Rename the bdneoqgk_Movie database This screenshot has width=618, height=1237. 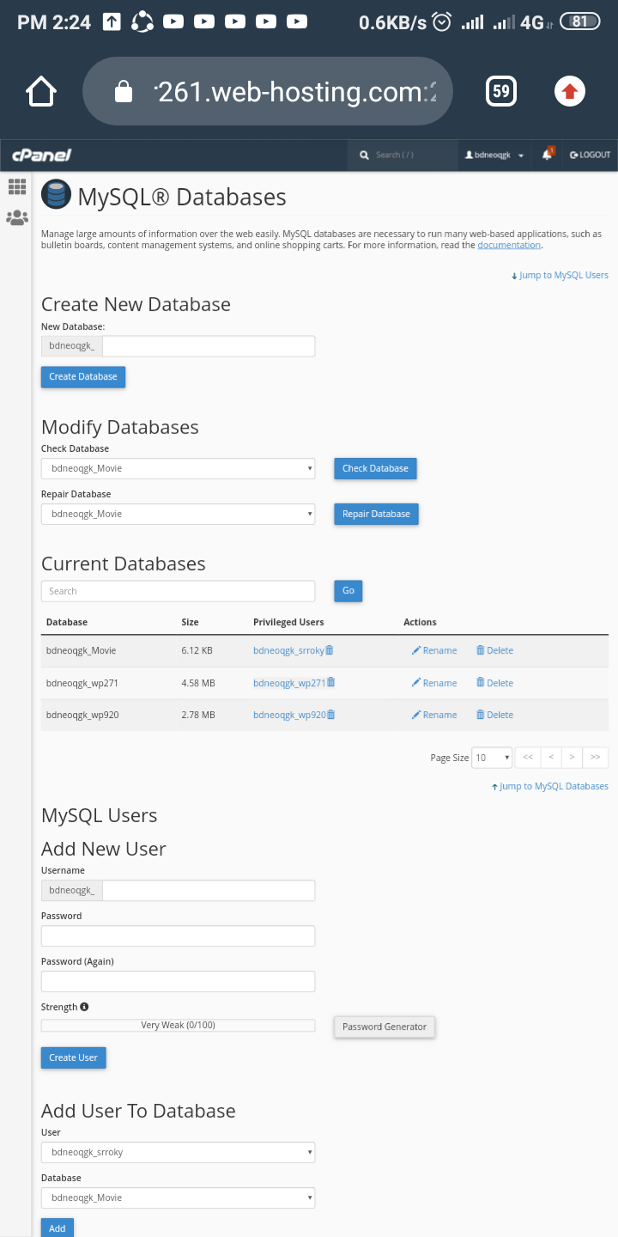pos(434,650)
